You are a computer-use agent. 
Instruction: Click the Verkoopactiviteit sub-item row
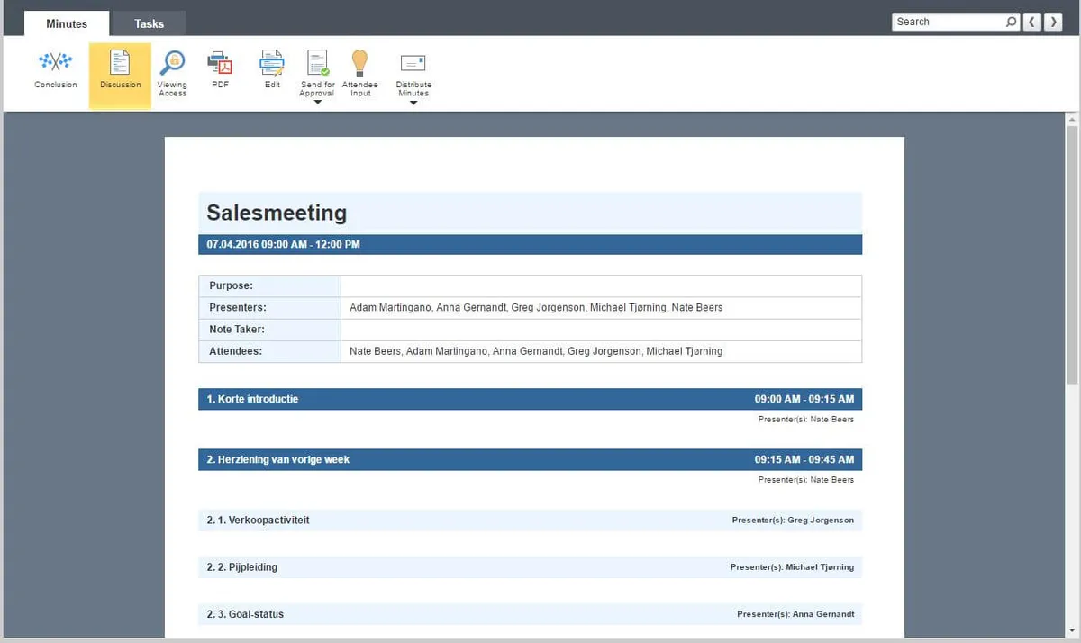pyautogui.click(x=530, y=521)
